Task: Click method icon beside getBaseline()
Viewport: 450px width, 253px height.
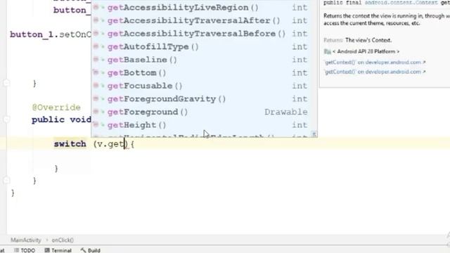Action: (x=96, y=59)
